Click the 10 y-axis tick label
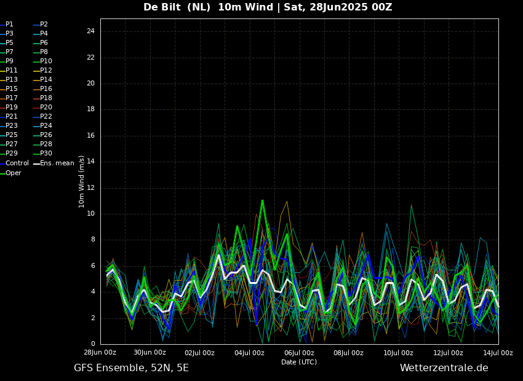The image size is (523, 381). click(x=90, y=214)
